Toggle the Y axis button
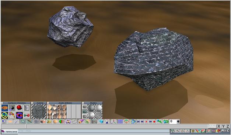The width and height of the screenshot is (231, 135). (223, 126)
